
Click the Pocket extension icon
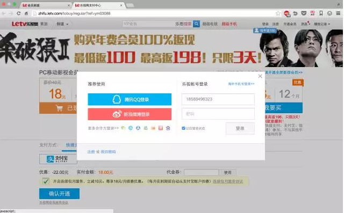(304, 13)
